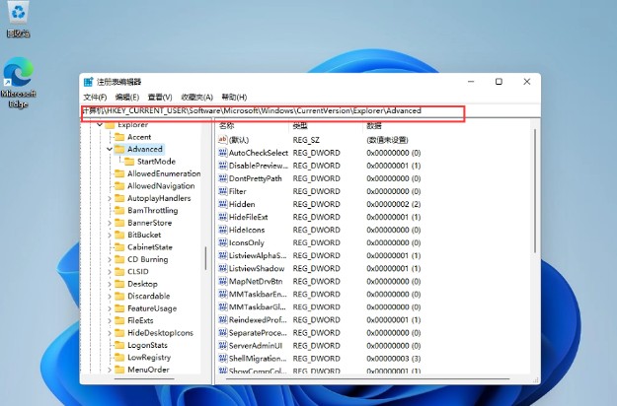This screenshot has height=406, width=617.
Task: Select the SeparateProce value icon
Action: tap(223, 333)
